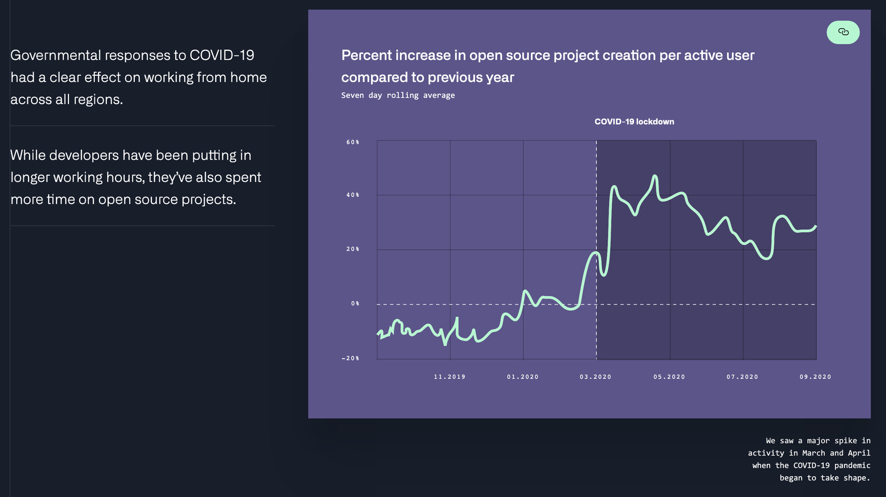The width and height of the screenshot is (886, 497).
Task: Click the paragraph about governmental responses to COVID-19
Action: point(138,77)
